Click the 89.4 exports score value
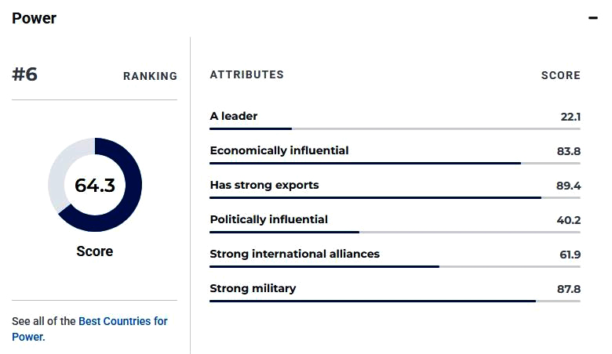The height and width of the screenshot is (354, 612). pos(568,186)
